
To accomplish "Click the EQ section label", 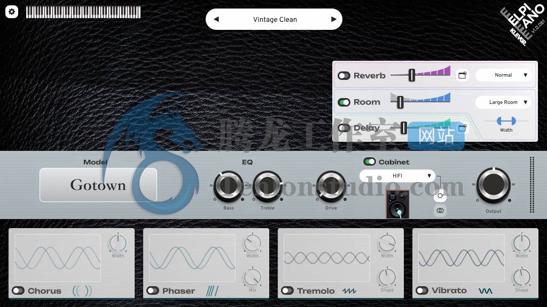I will coord(247,162).
